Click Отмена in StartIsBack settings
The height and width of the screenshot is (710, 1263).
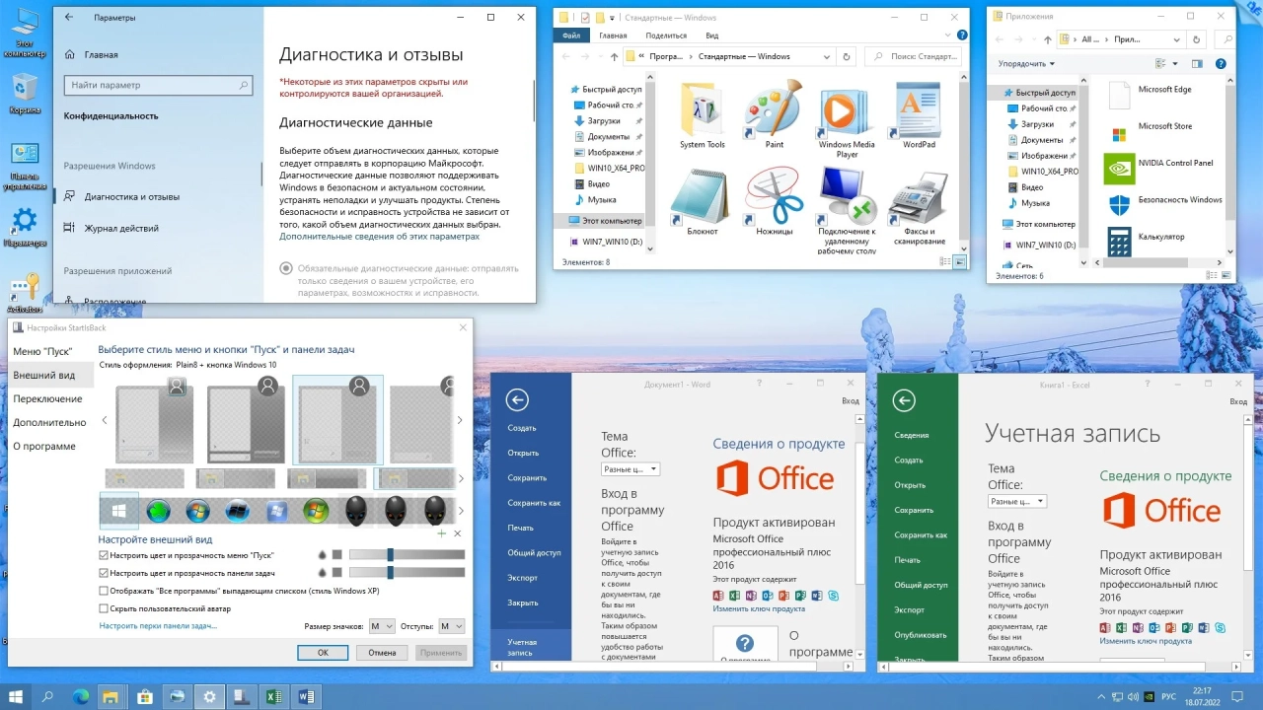382,653
